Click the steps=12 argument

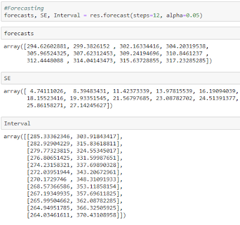[x=146, y=16]
